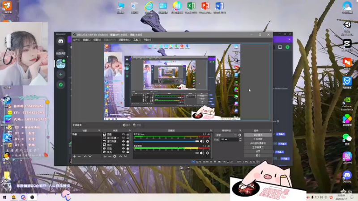Open 设置 from the controls panel
The height and width of the screenshot is (201, 358).
(258, 151)
